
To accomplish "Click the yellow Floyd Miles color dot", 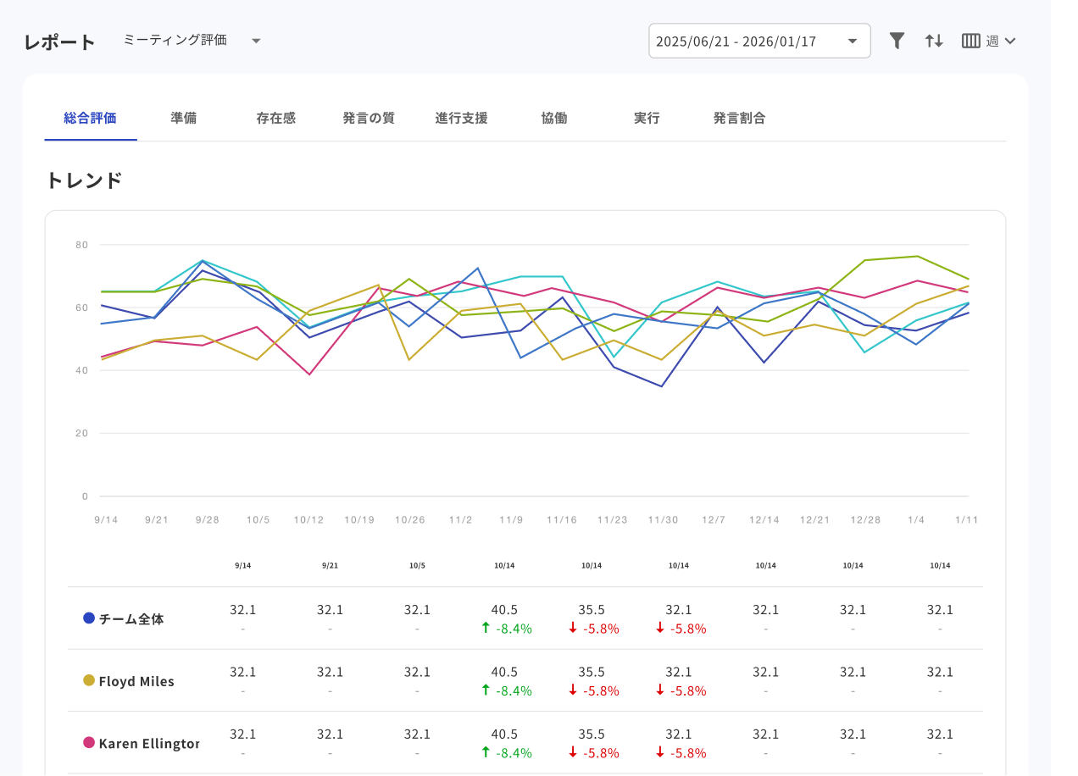I will 89,680.
